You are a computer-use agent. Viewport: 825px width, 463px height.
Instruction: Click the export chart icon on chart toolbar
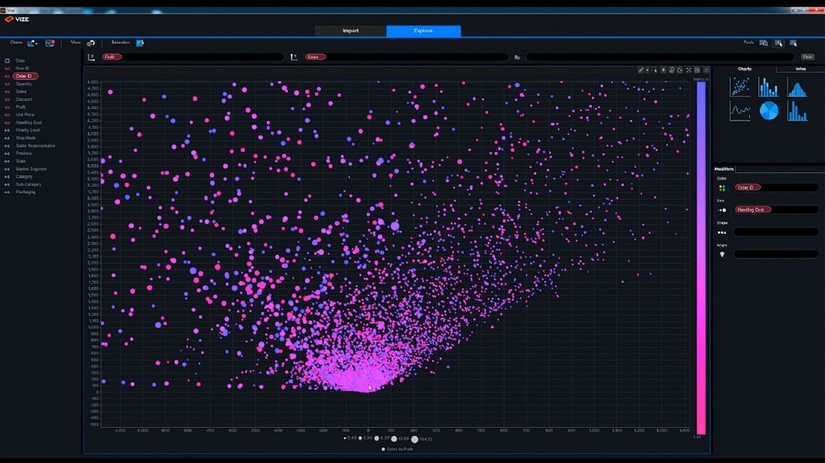[679, 70]
